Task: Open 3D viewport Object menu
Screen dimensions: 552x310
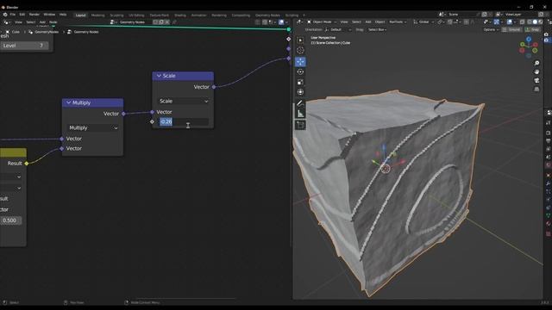Action: (x=379, y=22)
